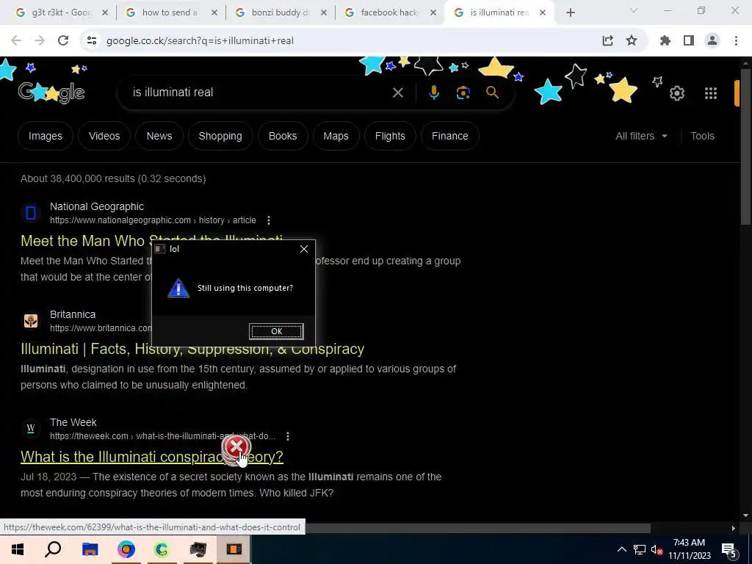Open Windows taskbar search
This screenshot has width=752, height=564.
pos(53,549)
